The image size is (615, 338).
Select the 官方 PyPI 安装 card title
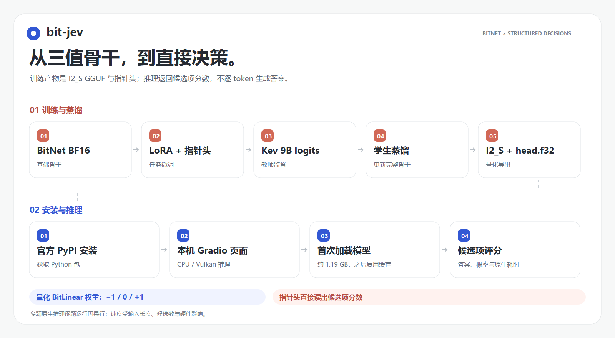tap(67, 250)
